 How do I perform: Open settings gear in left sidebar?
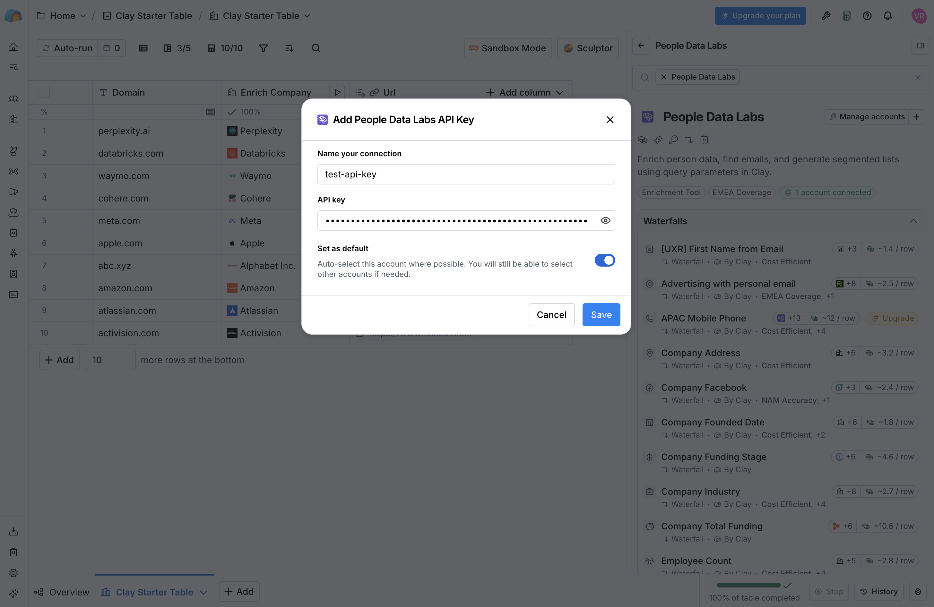(x=13, y=573)
